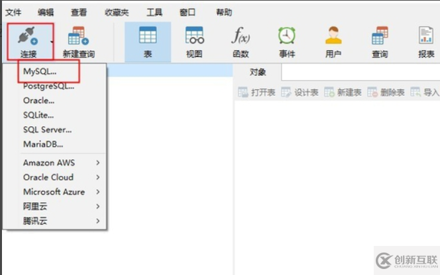Screen dimensions: 440x275
Task: Expand the 阿里云 submenu arrow
Action: (x=97, y=206)
